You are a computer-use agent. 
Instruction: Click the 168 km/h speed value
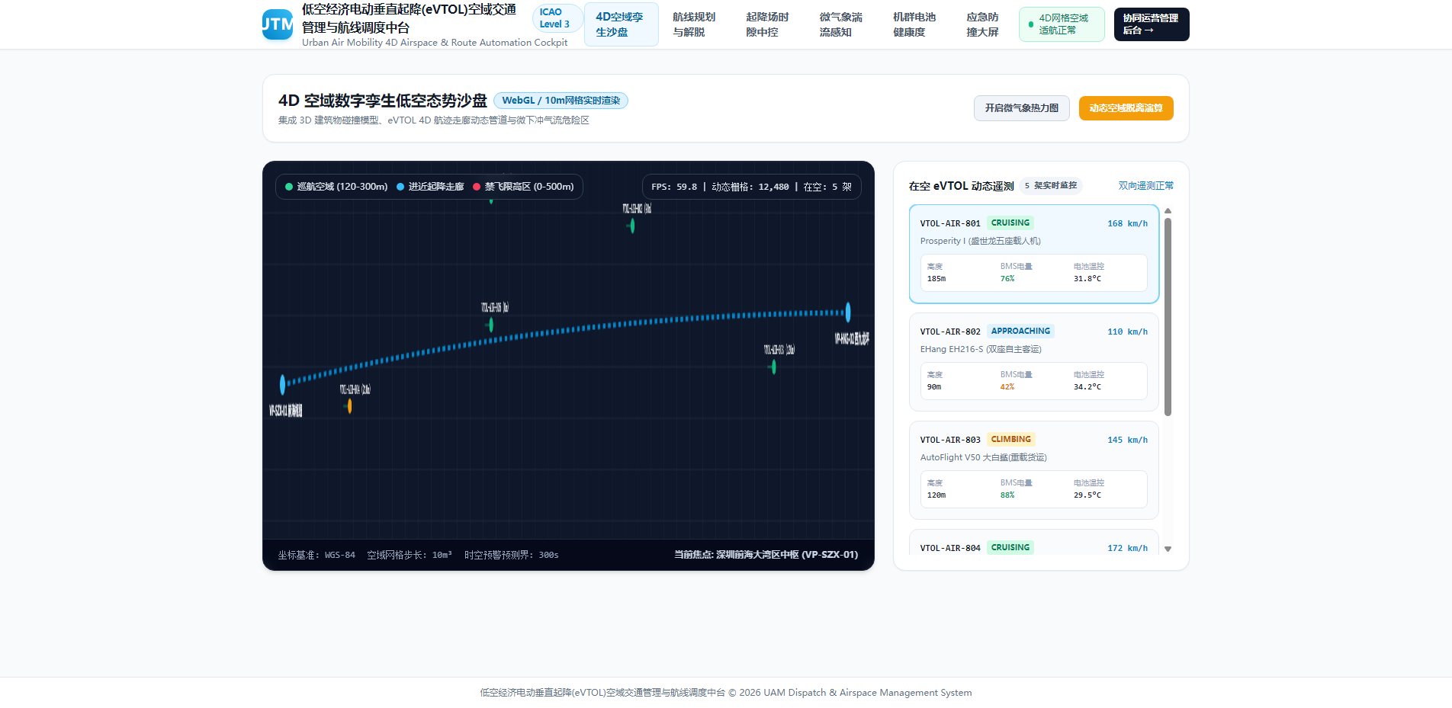point(1127,224)
